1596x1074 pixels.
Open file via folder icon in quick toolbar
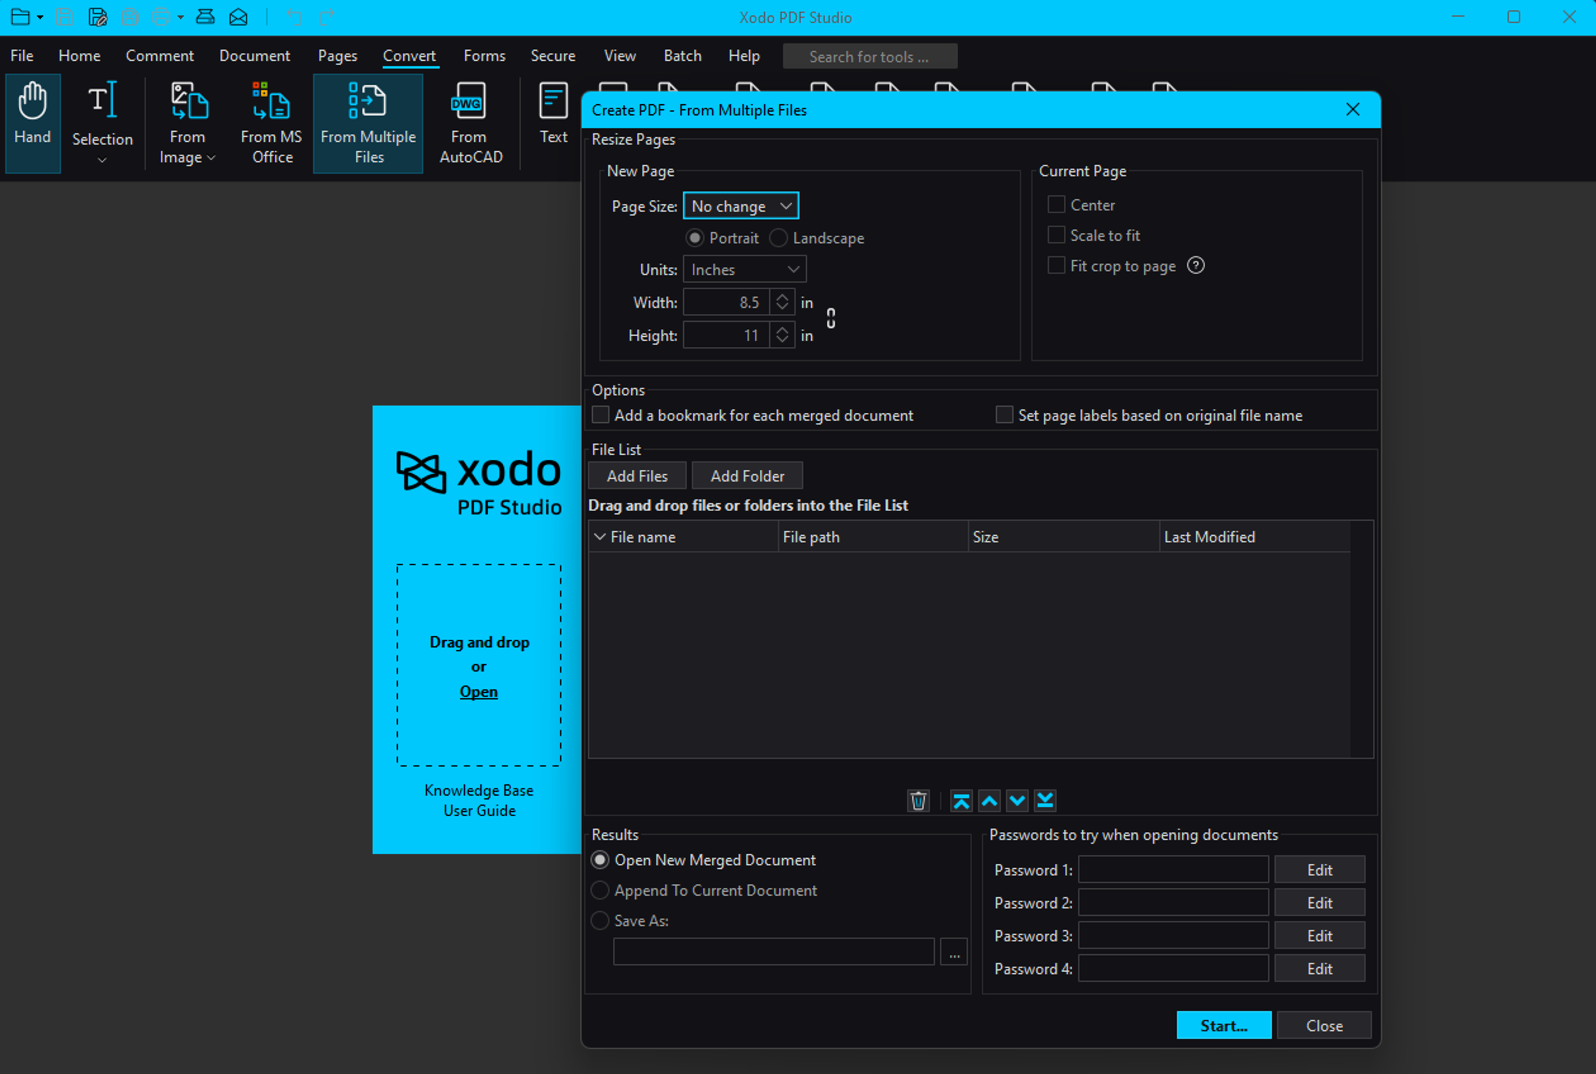[x=20, y=17]
